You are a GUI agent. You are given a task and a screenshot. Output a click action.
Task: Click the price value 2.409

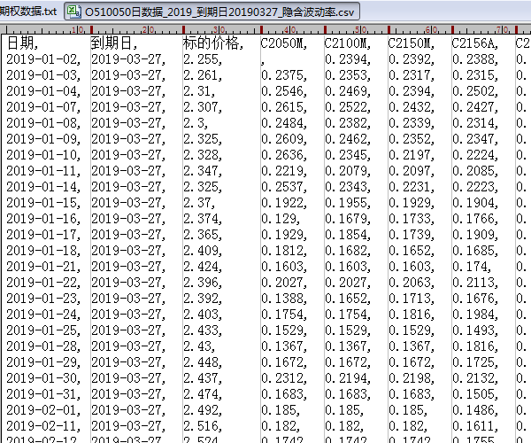pyautogui.click(x=203, y=251)
